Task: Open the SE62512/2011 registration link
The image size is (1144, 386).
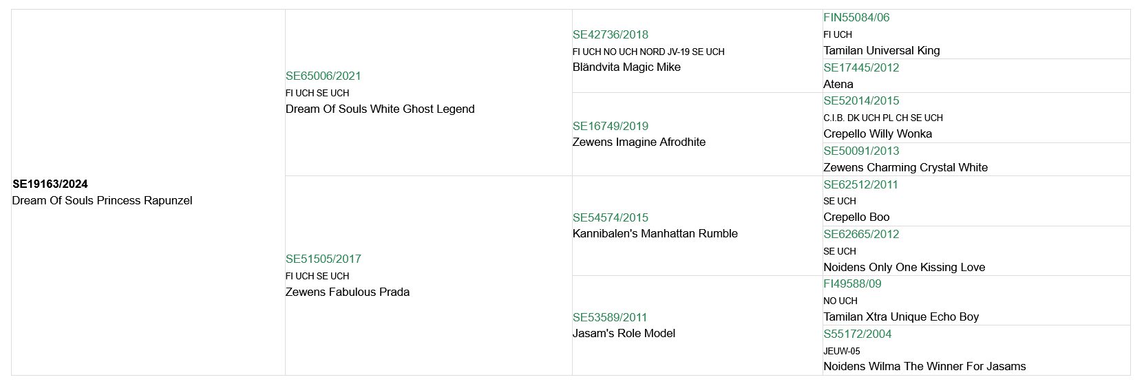Action: [x=860, y=185]
